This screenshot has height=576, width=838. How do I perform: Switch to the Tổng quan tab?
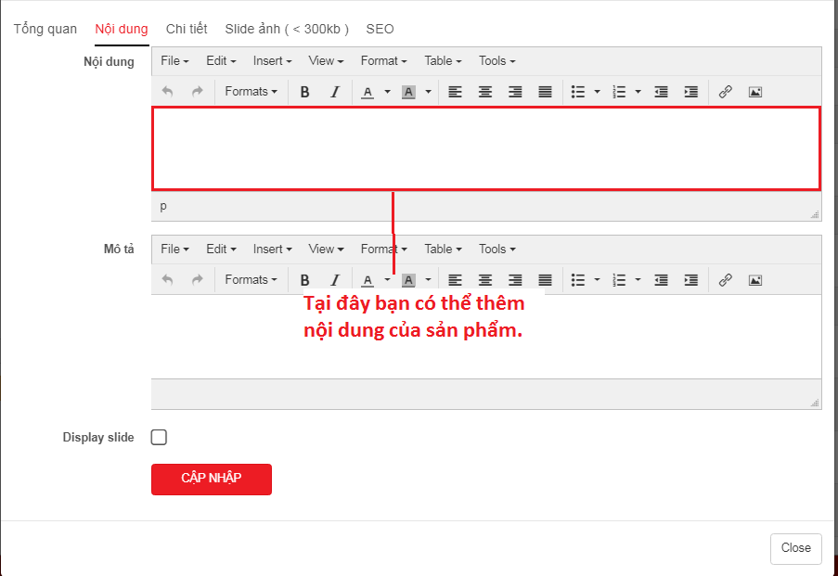[x=45, y=29]
